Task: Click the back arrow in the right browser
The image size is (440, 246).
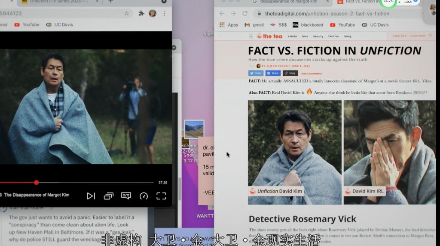Action: 222,13
